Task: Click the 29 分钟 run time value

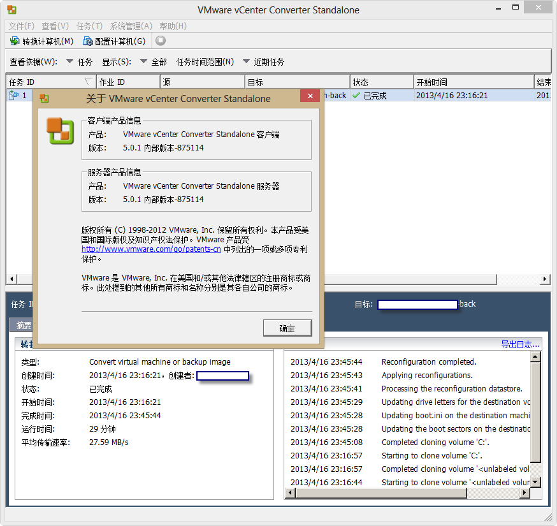Action: click(103, 429)
